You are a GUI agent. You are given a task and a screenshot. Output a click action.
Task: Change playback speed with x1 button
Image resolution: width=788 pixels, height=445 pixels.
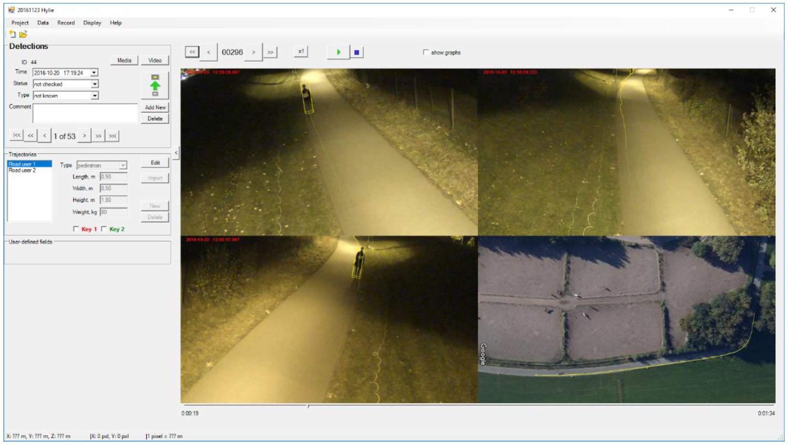click(x=301, y=52)
